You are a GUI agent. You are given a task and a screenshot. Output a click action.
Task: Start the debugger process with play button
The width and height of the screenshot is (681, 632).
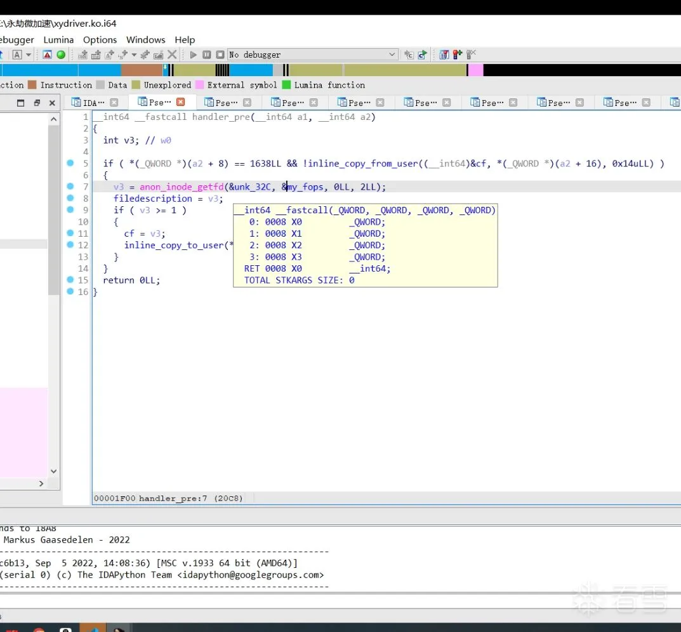point(194,55)
